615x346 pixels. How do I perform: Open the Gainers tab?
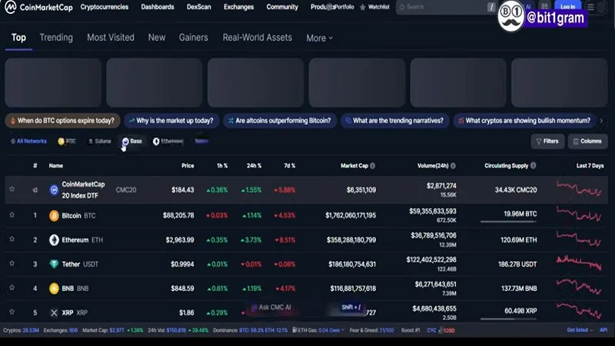tap(194, 38)
